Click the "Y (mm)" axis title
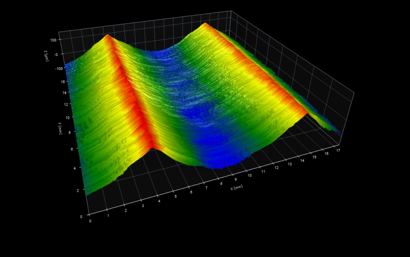This screenshot has height=257, width=410. [x=60, y=128]
